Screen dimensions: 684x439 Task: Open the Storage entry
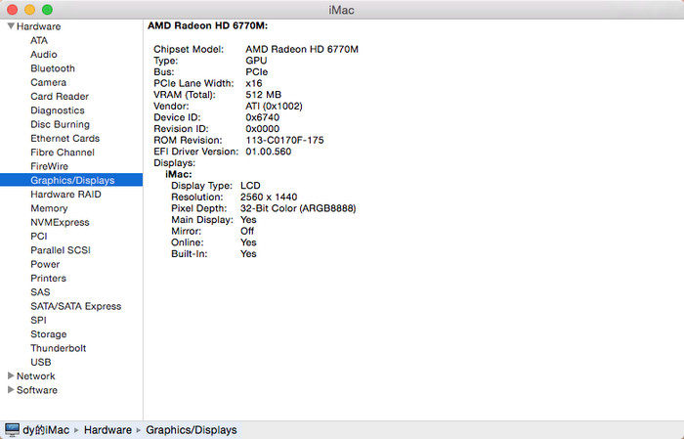coord(49,333)
